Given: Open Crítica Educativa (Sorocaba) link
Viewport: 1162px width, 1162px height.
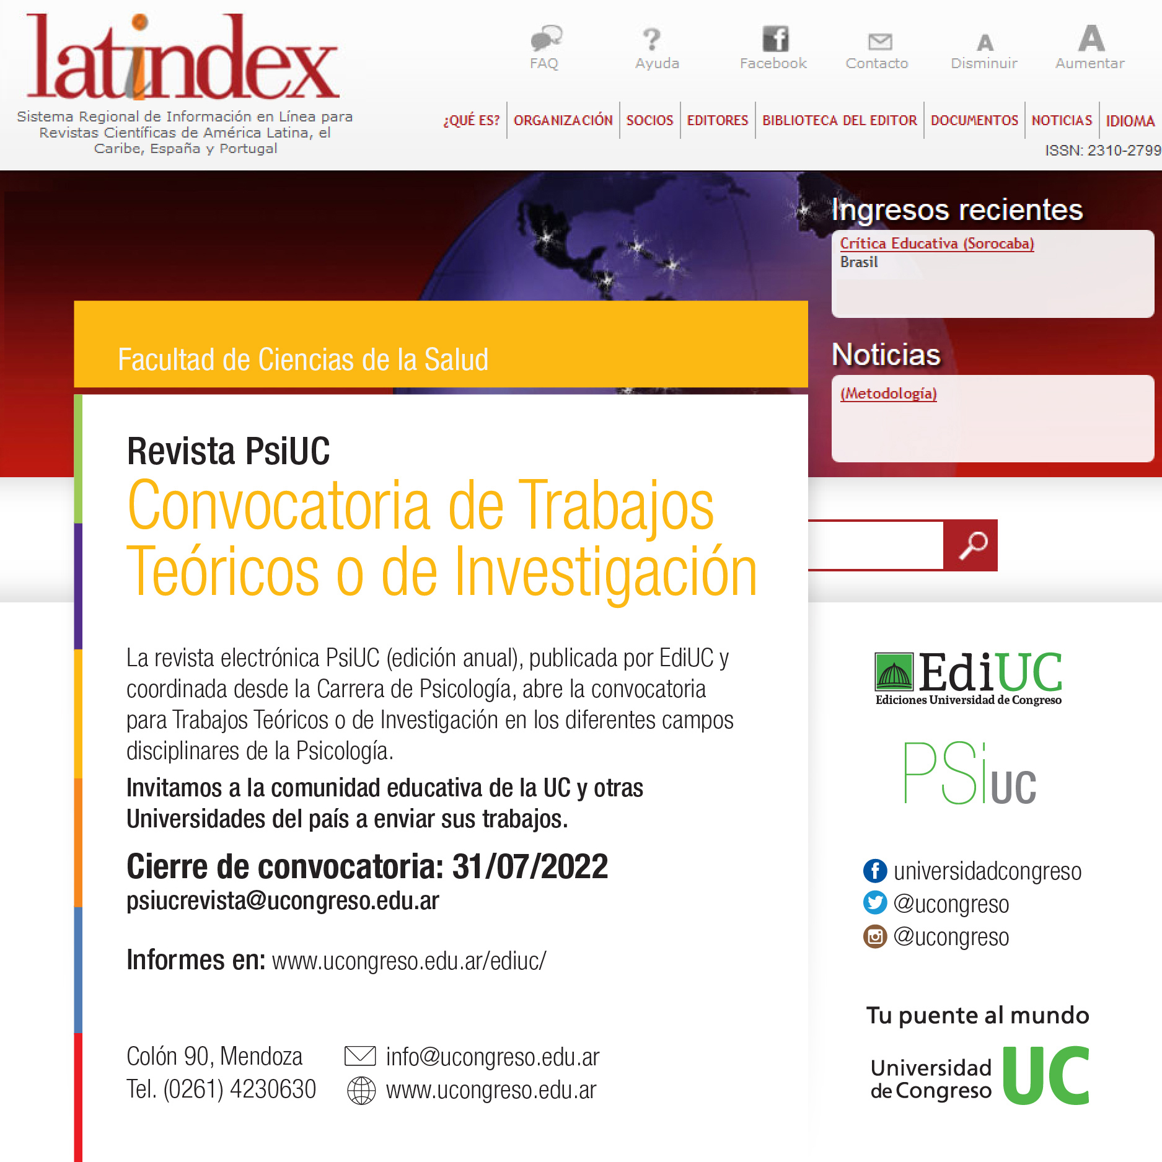Looking at the screenshot, I should (937, 244).
